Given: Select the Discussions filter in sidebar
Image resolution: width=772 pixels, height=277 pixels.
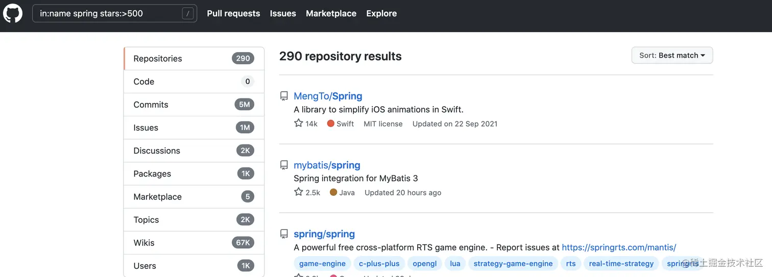Looking at the screenshot, I should (x=194, y=150).
